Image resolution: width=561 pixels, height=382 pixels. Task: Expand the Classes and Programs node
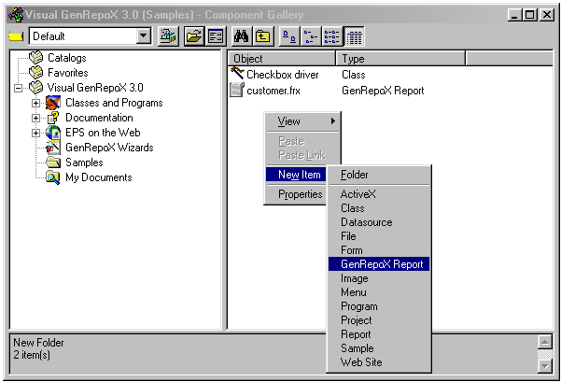[x=36, y=103]
